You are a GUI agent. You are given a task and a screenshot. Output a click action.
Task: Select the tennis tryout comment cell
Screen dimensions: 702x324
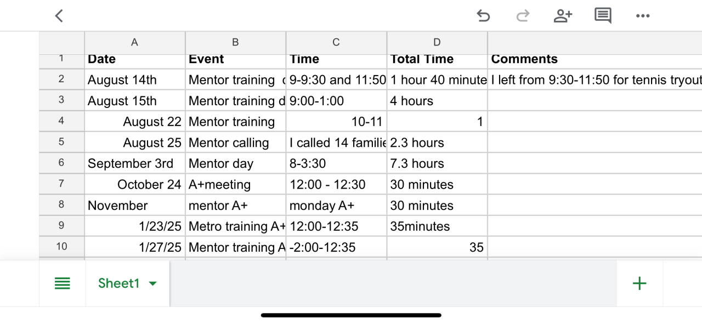pos(595,80)
